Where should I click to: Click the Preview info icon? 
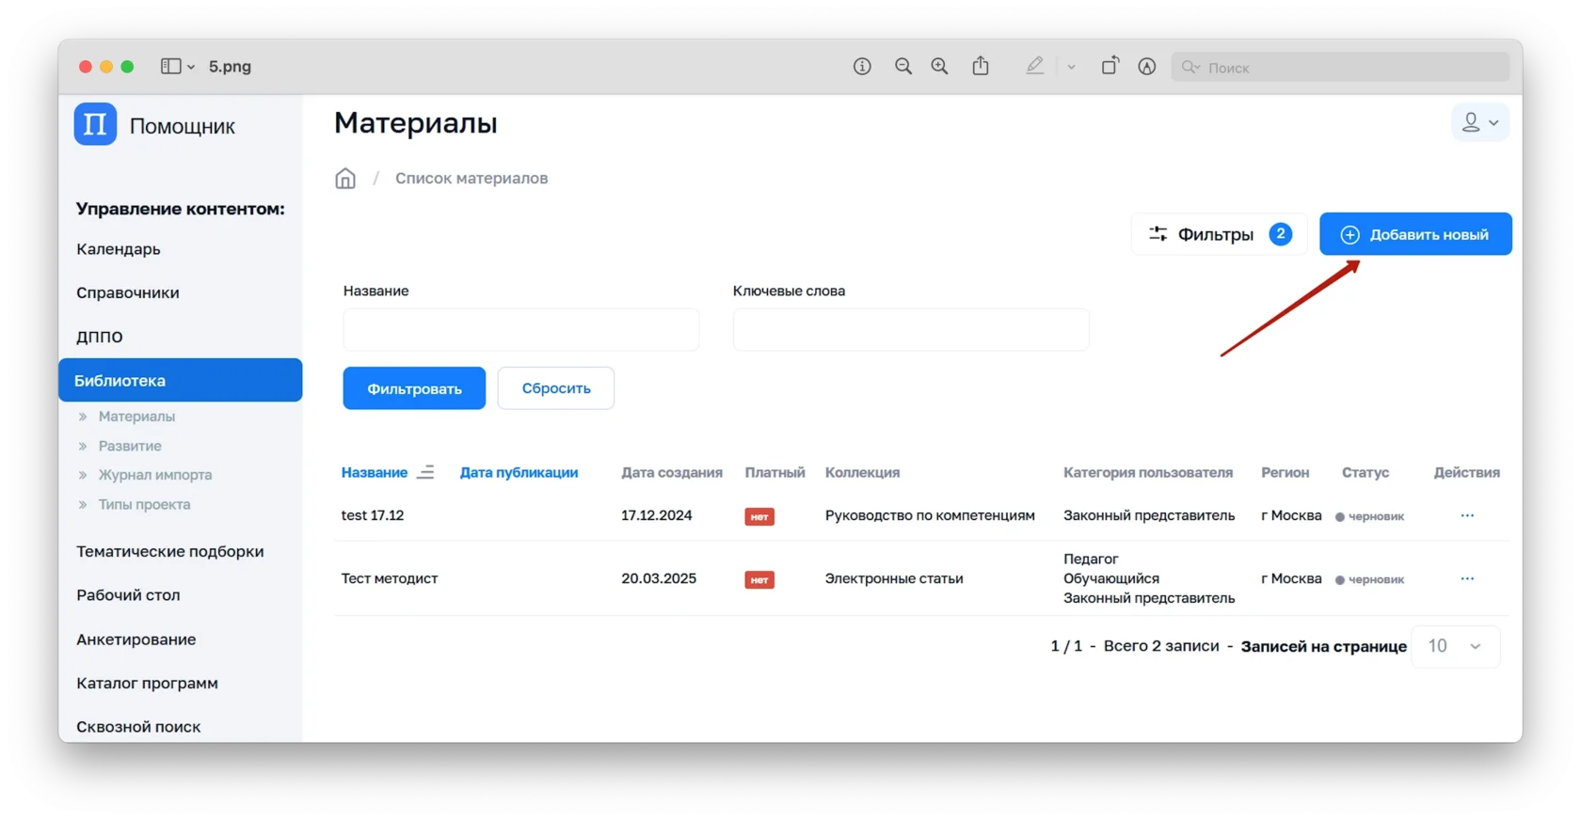point(862,67)
